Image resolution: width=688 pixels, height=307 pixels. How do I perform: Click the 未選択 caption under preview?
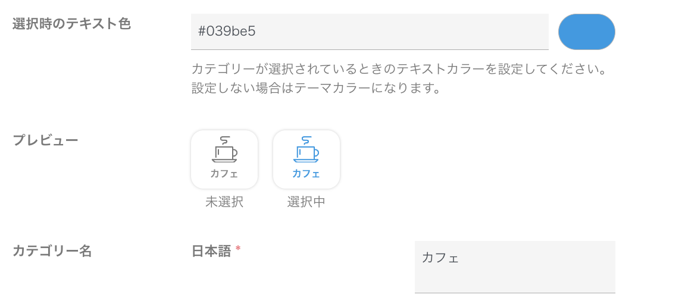point(224,202)
